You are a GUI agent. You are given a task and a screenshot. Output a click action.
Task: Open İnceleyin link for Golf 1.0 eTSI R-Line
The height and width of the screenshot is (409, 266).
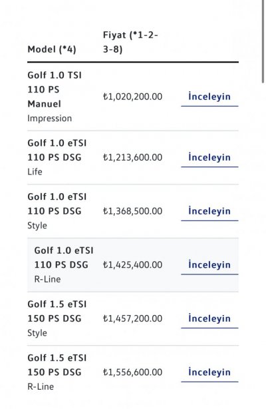pyautogui.click(x=209, y=265)
